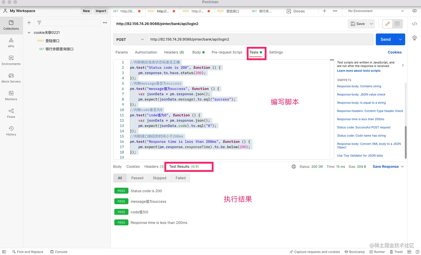Open the Trash
Screen dimensions: 421x255
[396, 252]
